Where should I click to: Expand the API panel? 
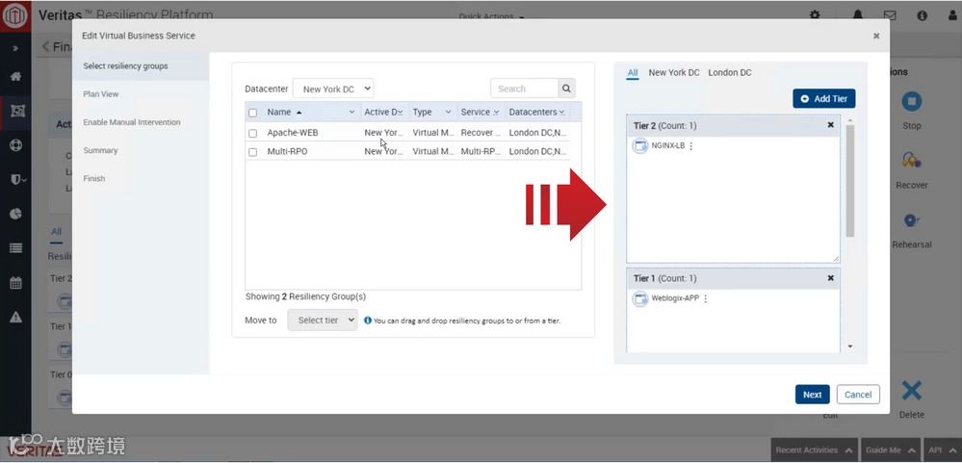[x=942, y=450]
